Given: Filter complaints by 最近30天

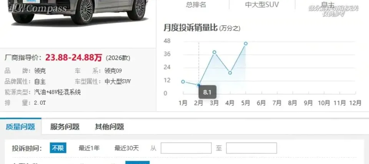Looking at the screenshot, I should 126,148.
